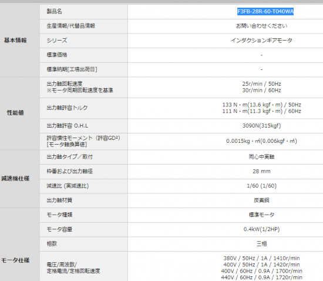Click the 出力軸許容トルク label
The height and width of the screenshot is (281, 323).
click(67, 108)
